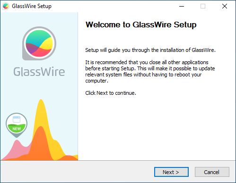Click the "Setup will guide you" sentence
Image resolution: width=236 pixels, height=183 pixels.
150,50
